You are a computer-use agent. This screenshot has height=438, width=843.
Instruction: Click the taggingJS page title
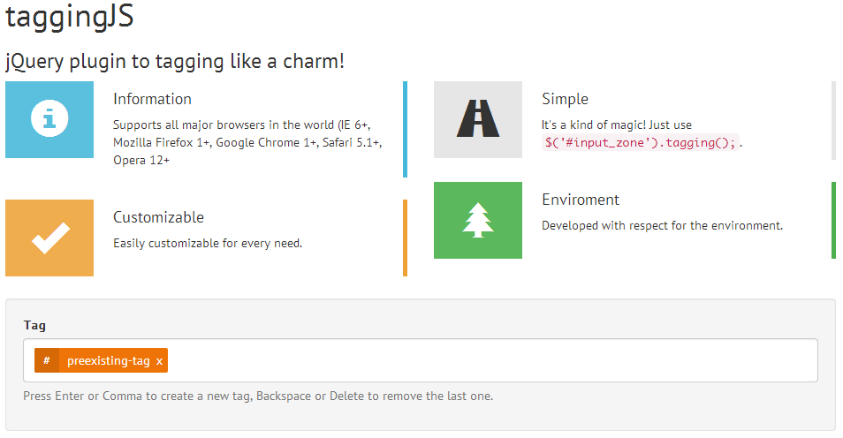69,16
